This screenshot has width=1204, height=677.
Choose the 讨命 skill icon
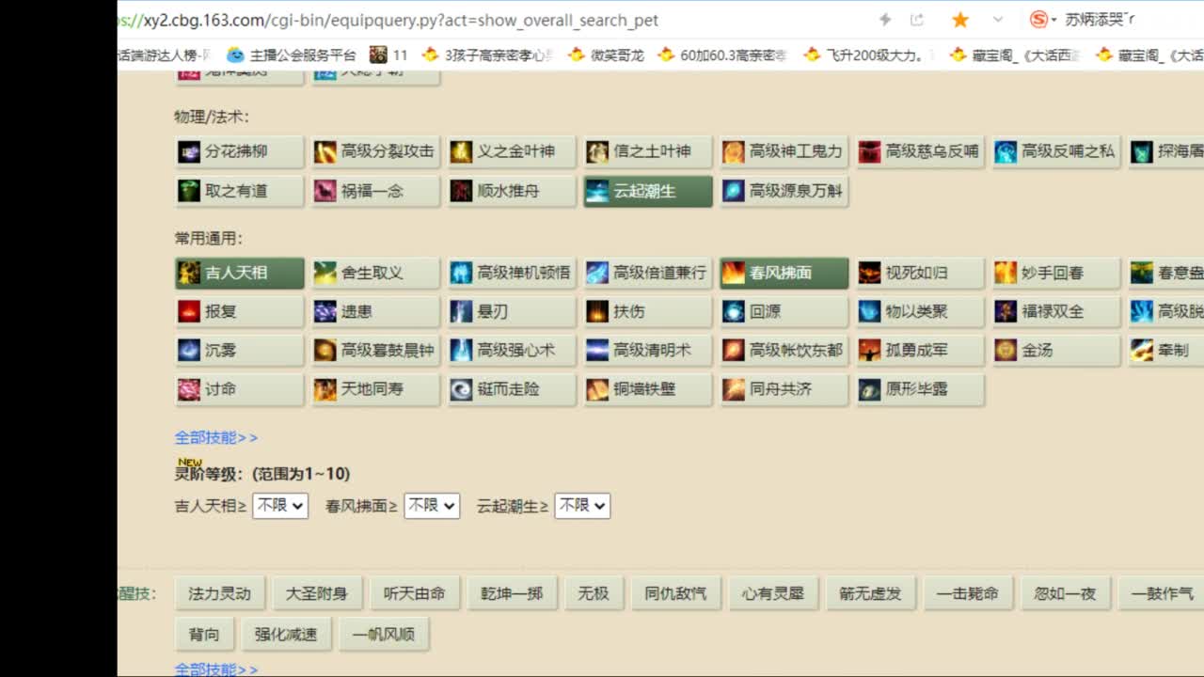(190, 389)
